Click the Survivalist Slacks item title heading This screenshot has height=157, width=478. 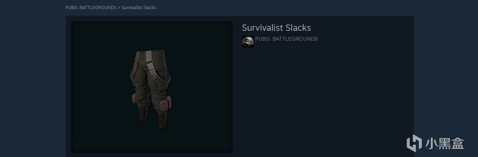click(x=276, y=28)
